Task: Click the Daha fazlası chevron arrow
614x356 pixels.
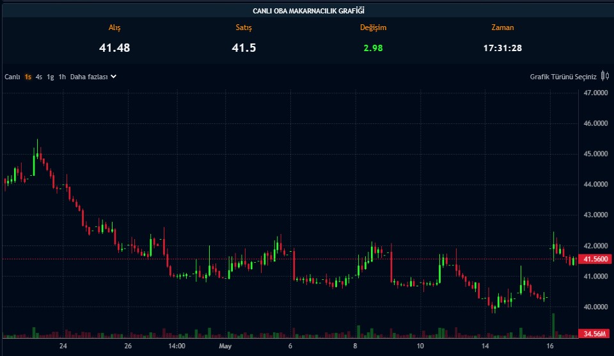Action: pos(114,77)
